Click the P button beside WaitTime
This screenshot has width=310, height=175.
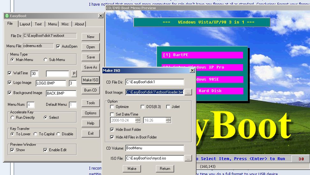(x=74, y=74)
